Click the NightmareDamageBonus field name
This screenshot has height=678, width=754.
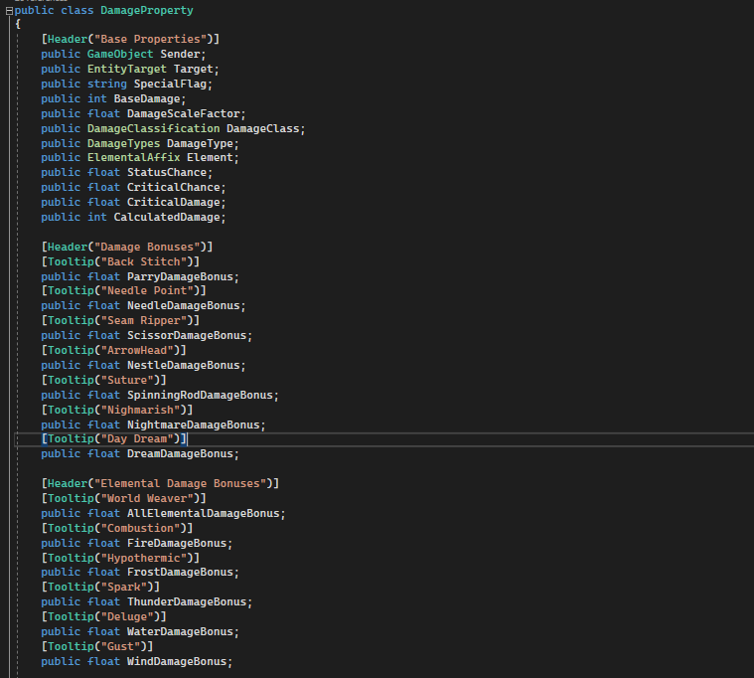pyautogui.click(x=194, y=424)
